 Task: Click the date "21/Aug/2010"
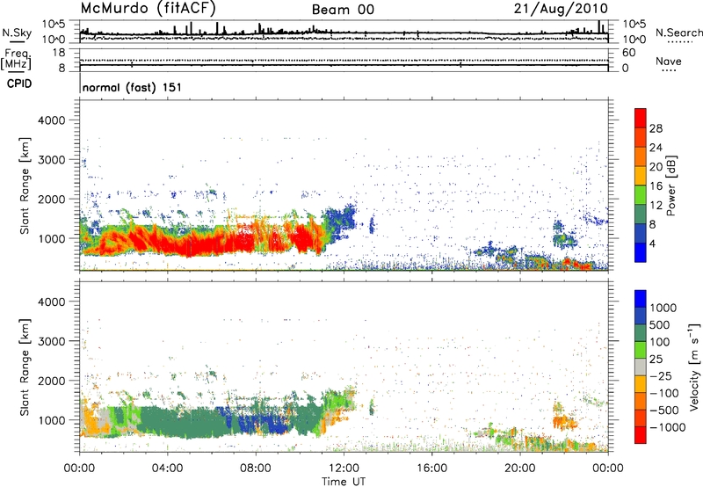(x=561, y=9)
